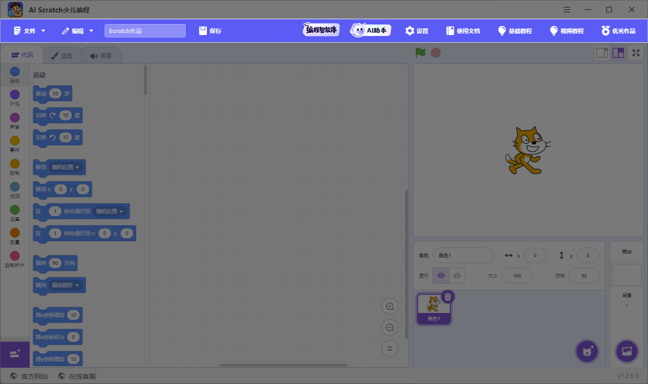Click the 右转 15 度 block
This screenshot has height=384, width=648.
click(x=58, y=116)
